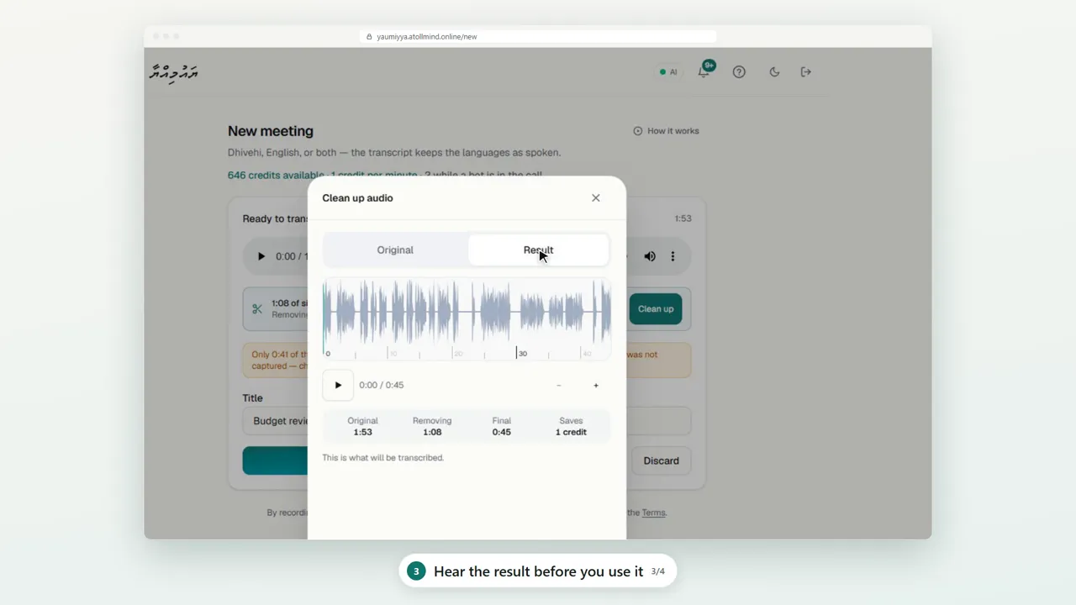Click the Discard button
Image resolution: width=1076 pixels, height=605 pixels.
[661, 460]
